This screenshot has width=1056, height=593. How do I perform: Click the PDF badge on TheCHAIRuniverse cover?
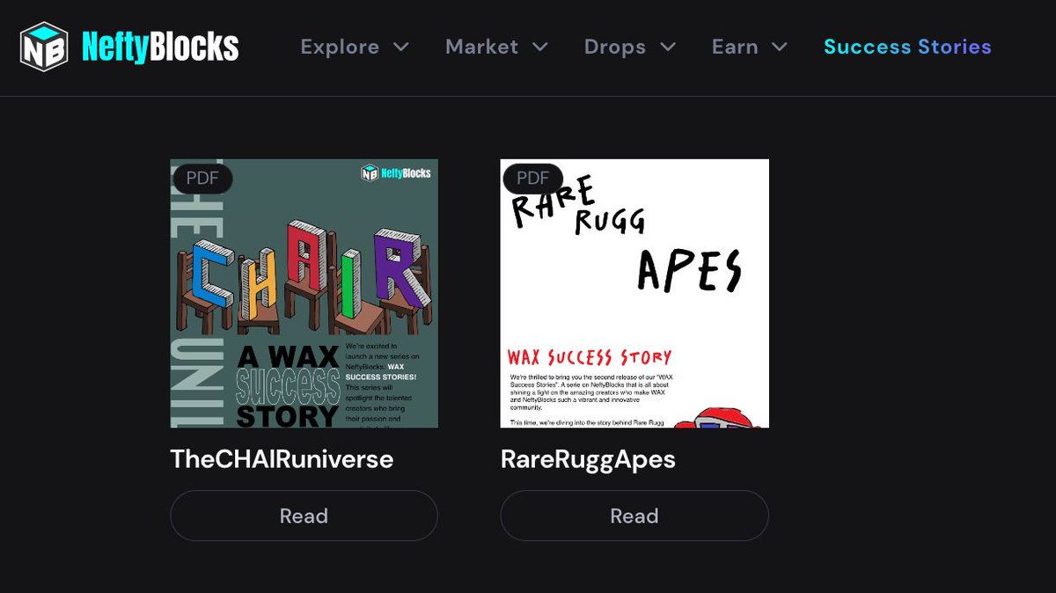tap(202, 179)
